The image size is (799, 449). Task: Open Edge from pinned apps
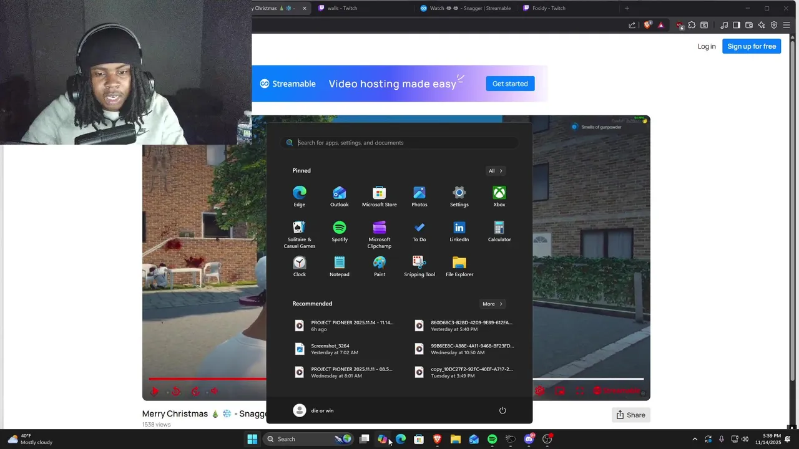tap(300, 196)
